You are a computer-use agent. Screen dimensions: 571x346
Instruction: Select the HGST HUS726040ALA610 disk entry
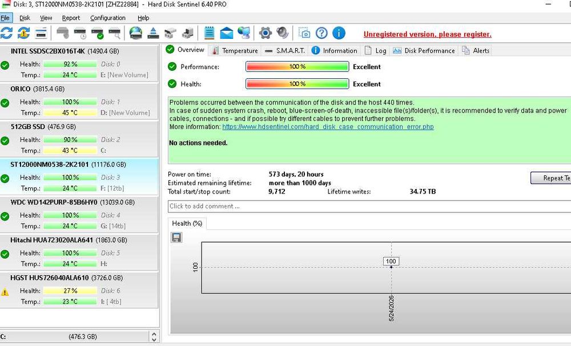coord(79,290)
